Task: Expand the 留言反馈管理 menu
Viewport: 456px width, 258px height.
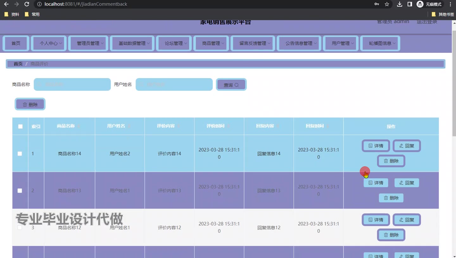Action: click(253, 43)
